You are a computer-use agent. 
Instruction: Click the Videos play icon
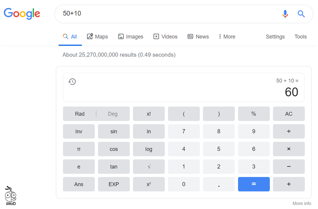[156, 36]
